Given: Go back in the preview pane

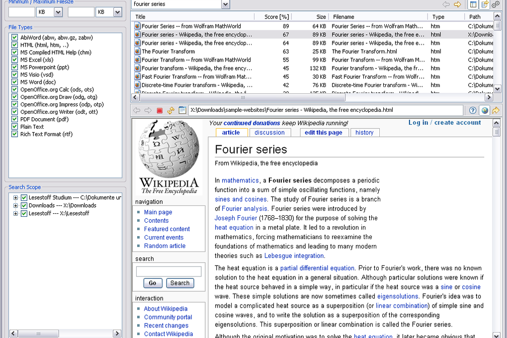Looking at the screenshot, I should pyautogui.click(x=137, y=110).
